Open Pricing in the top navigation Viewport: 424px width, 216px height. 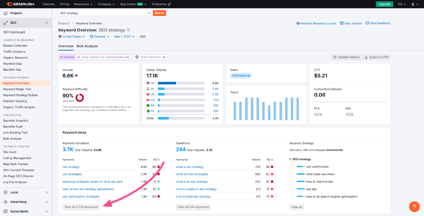tap(64, 4)
